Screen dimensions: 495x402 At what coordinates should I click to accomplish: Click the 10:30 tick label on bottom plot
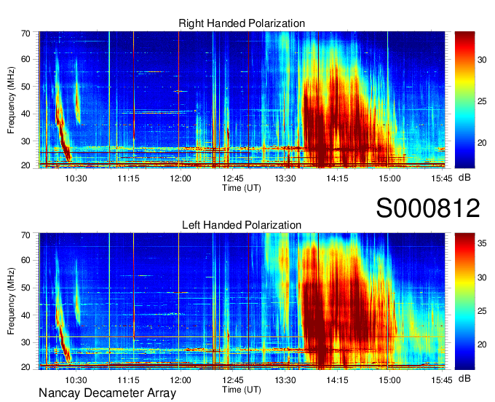(x=76, y=380)
